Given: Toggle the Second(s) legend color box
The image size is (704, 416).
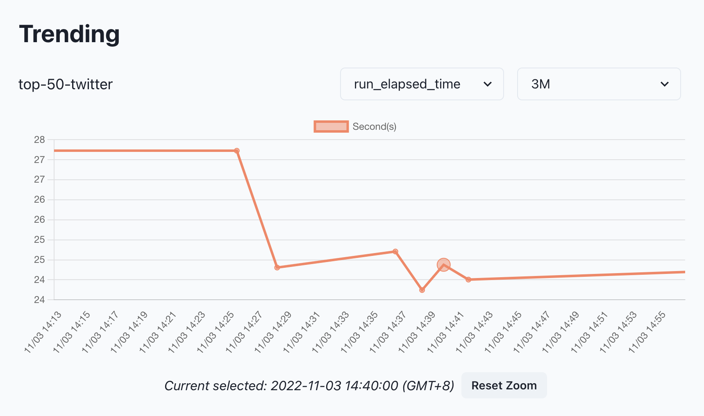Looking at the screenshot, I should (331, 127).
